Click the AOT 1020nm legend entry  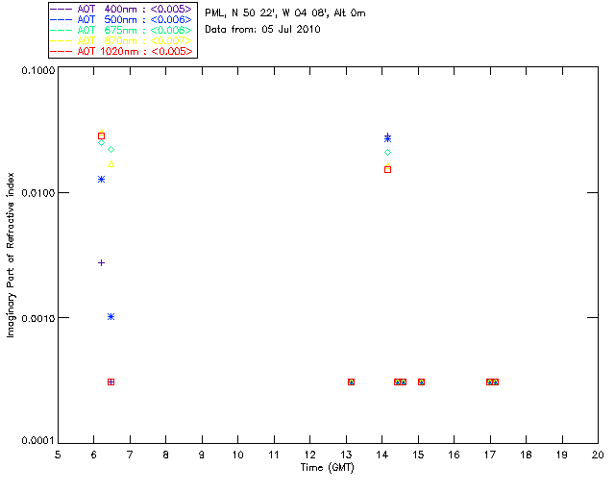(x=121, y=51)
